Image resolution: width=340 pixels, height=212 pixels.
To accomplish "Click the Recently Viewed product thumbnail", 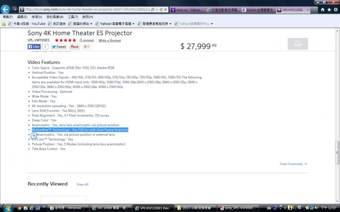I will [x=64, y=200].
